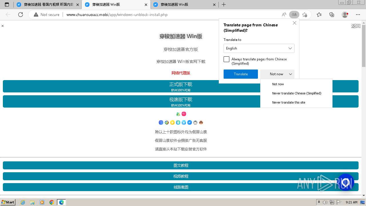Click the Edge taskbar icon
Screen dimensions: 366x206
(x=61, y=202)
